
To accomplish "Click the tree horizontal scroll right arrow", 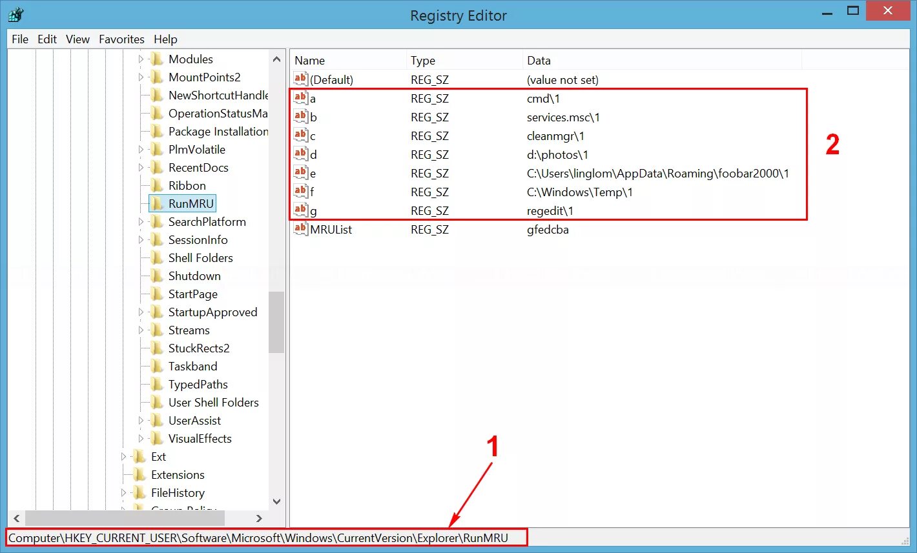I will tap(260, 518).
